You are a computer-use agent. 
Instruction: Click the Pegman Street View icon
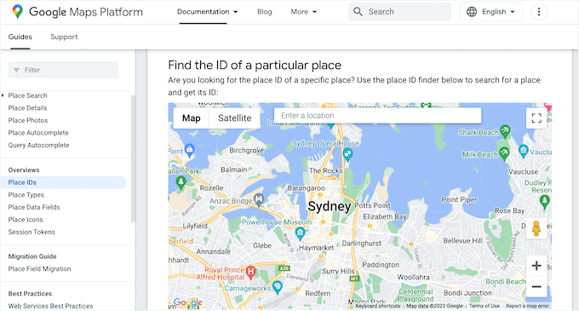[536, 228]
